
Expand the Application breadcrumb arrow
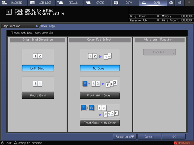pyautogui.click(x=37, y=26)
